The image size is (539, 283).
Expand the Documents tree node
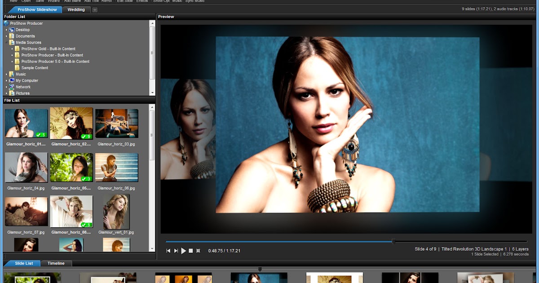pos(7,36)
